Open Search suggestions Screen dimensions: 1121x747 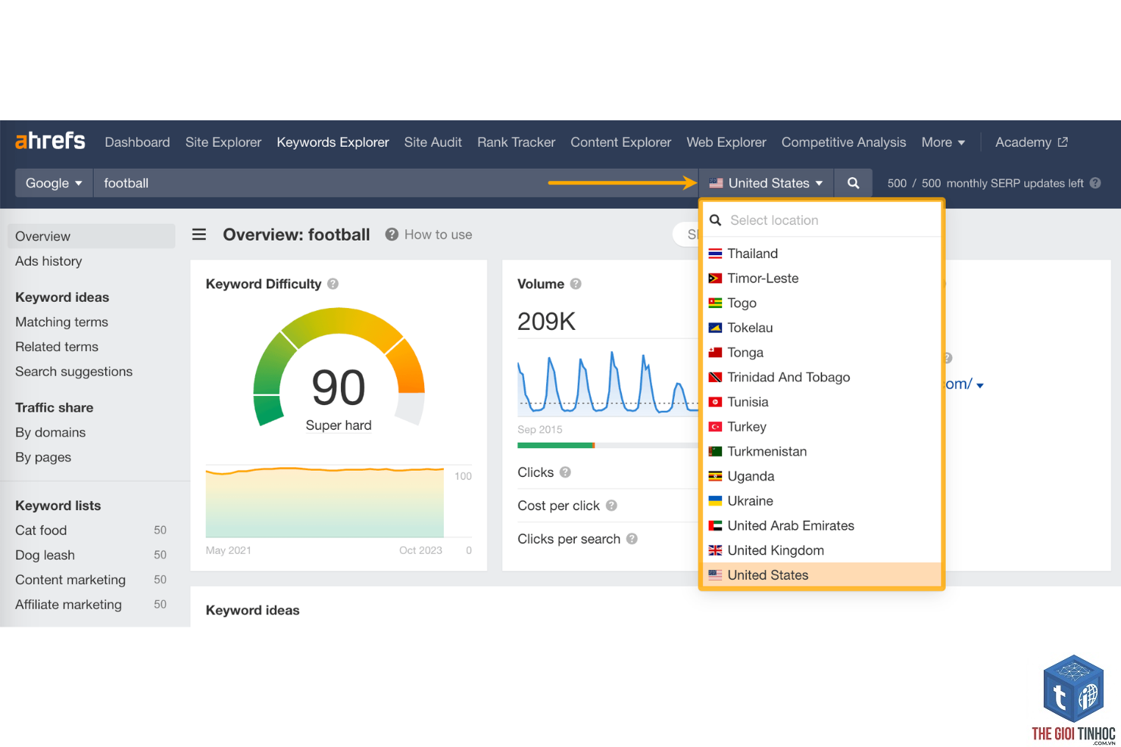[x=73, y=372]
